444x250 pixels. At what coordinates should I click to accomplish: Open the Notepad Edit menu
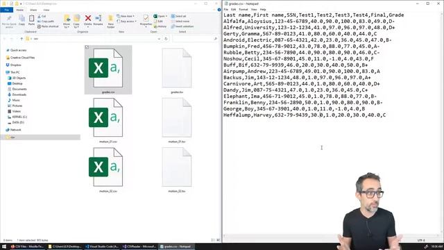point(233,9)
